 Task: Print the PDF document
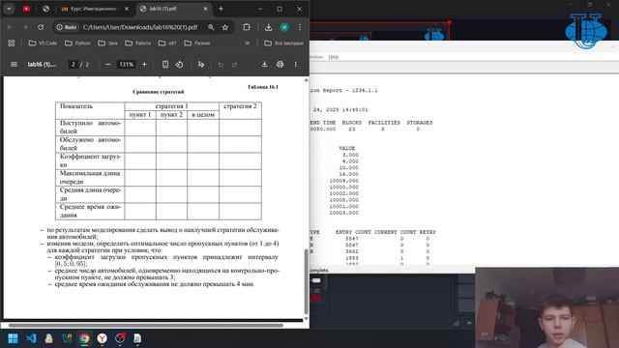pos(280,65)
